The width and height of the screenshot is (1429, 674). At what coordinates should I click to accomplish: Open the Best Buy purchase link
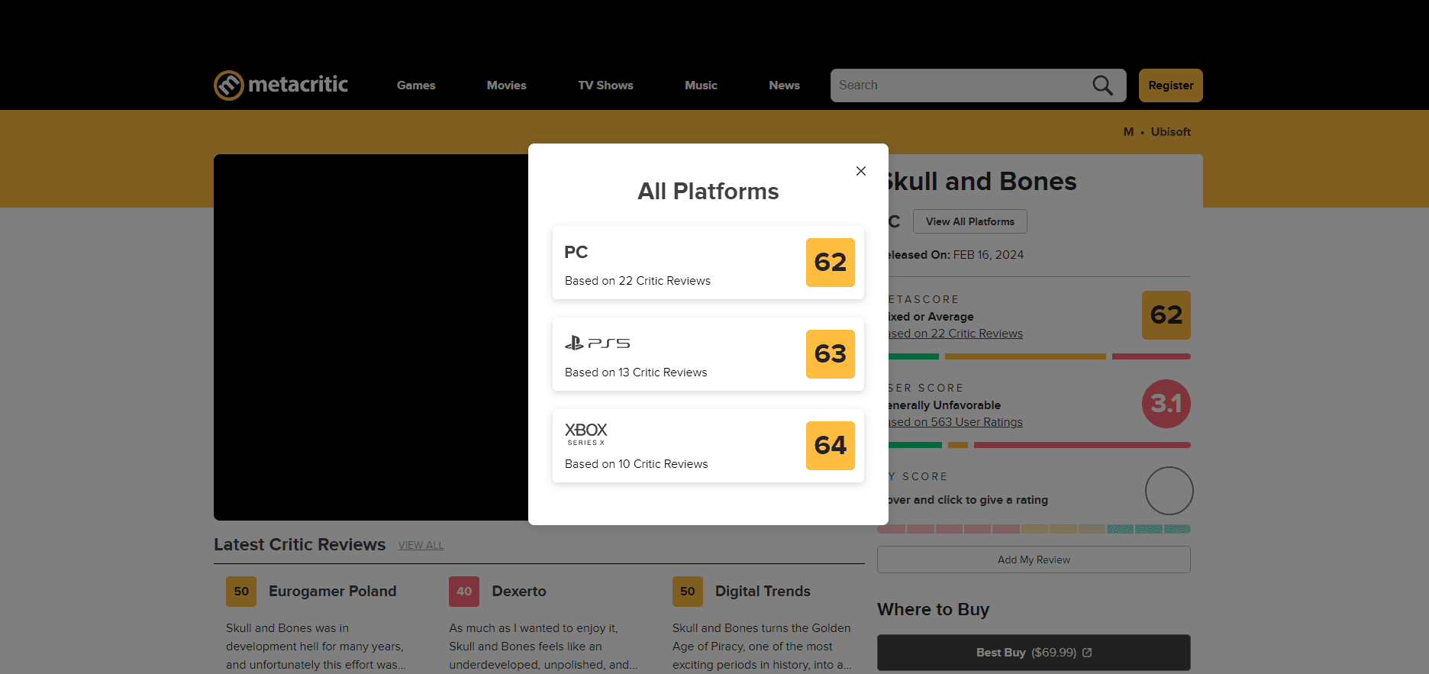coord(1034,653)
